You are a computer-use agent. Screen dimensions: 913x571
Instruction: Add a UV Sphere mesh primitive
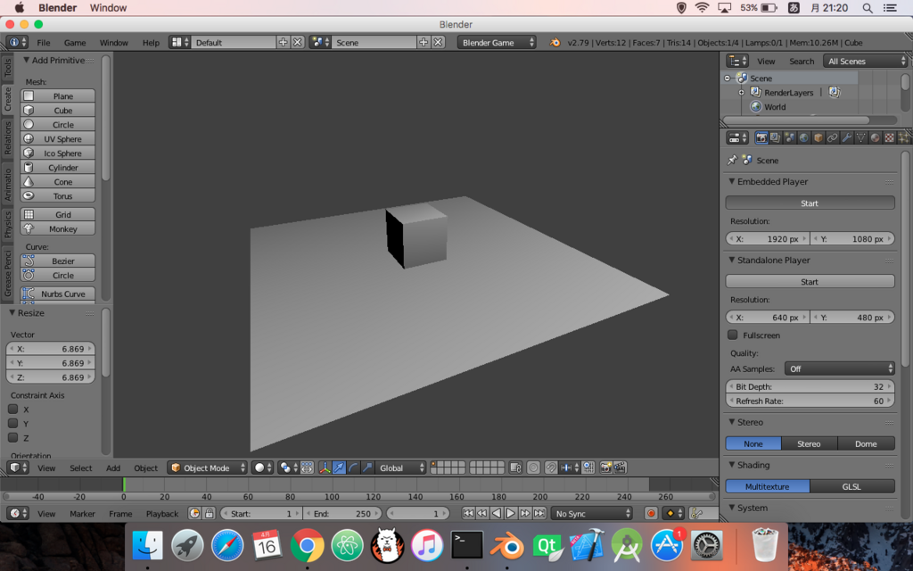pos(58,138)
